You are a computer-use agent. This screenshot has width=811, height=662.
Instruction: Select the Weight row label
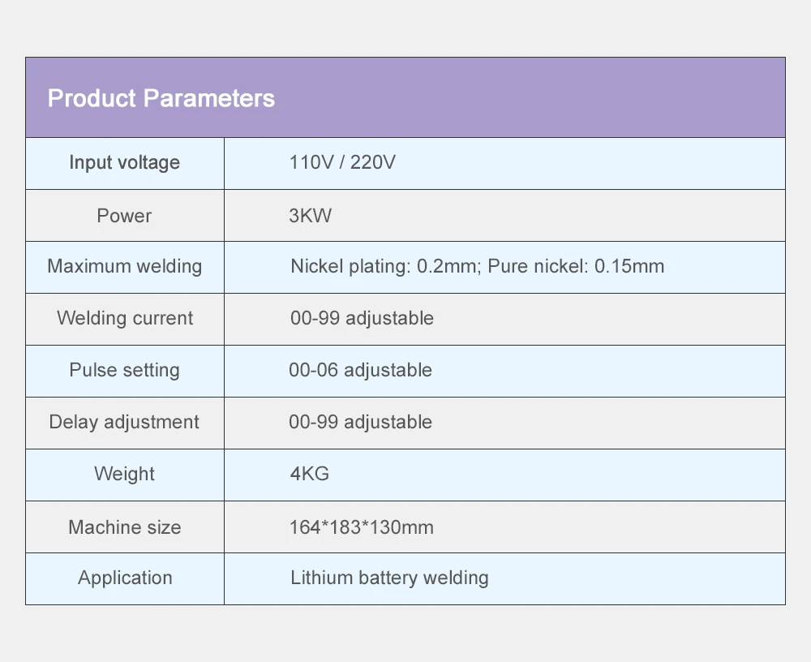(124, 474)
